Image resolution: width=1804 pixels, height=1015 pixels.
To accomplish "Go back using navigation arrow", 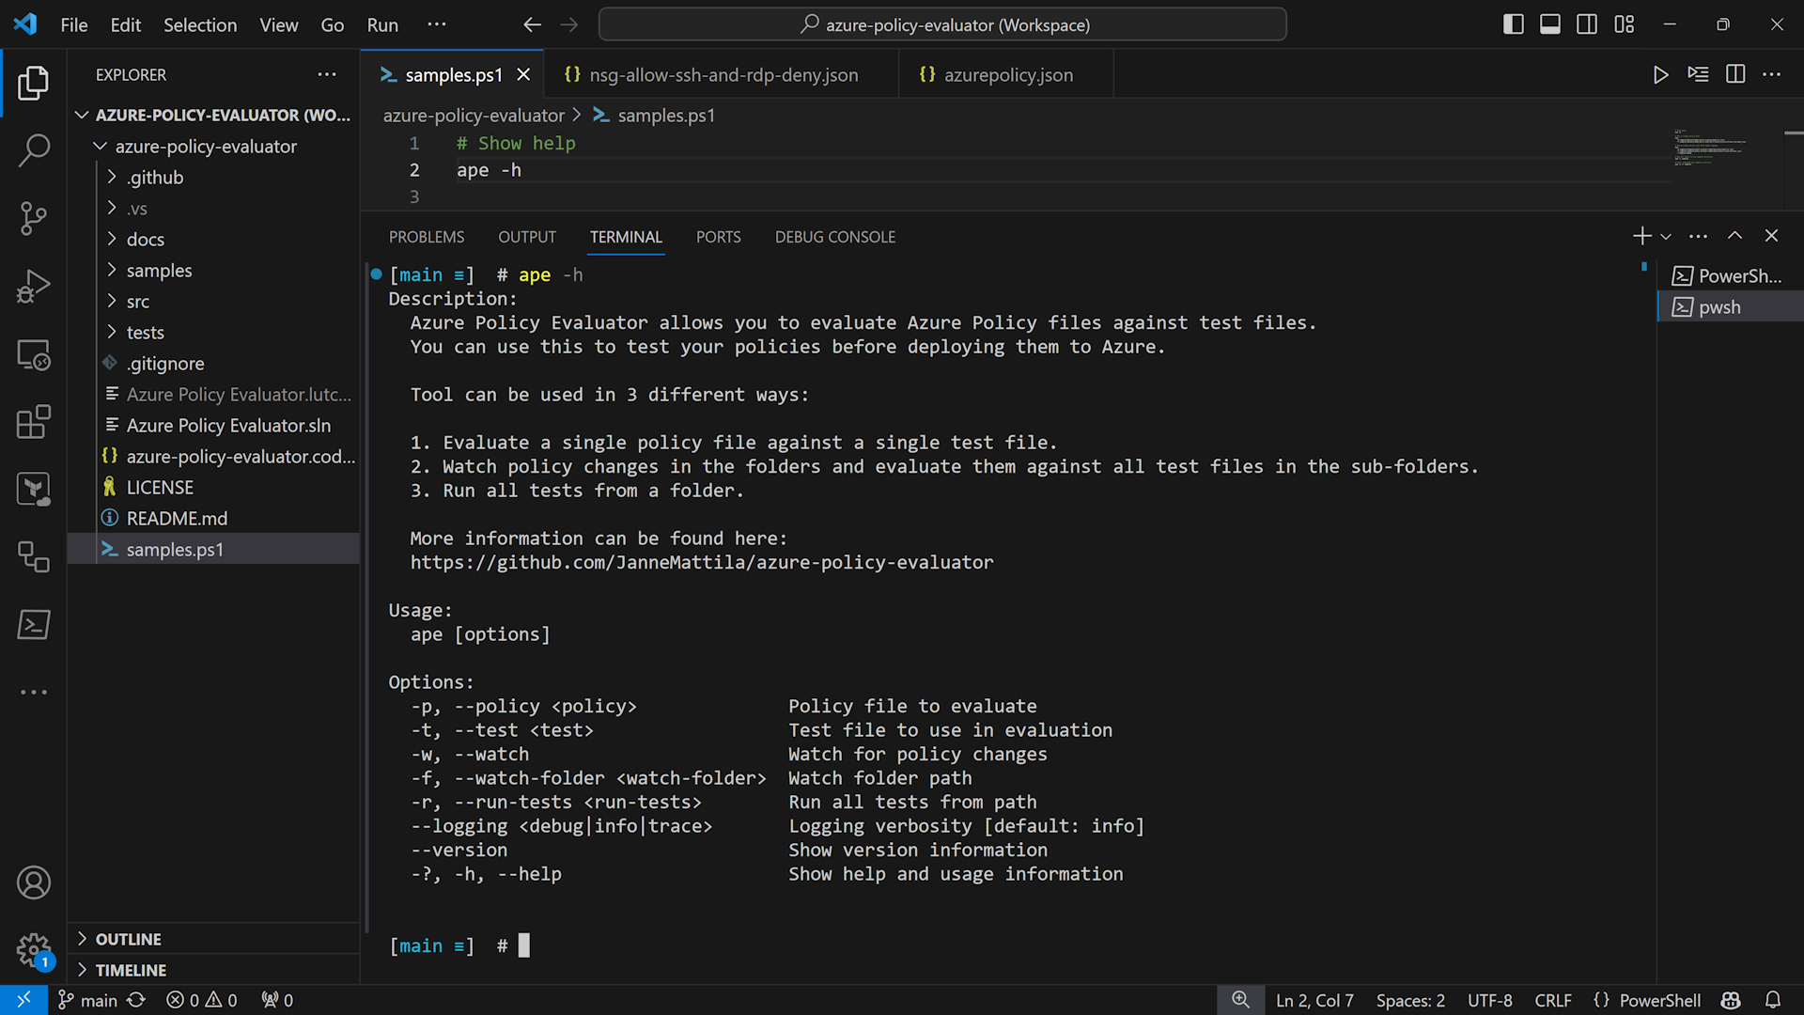I will [532, 24].
